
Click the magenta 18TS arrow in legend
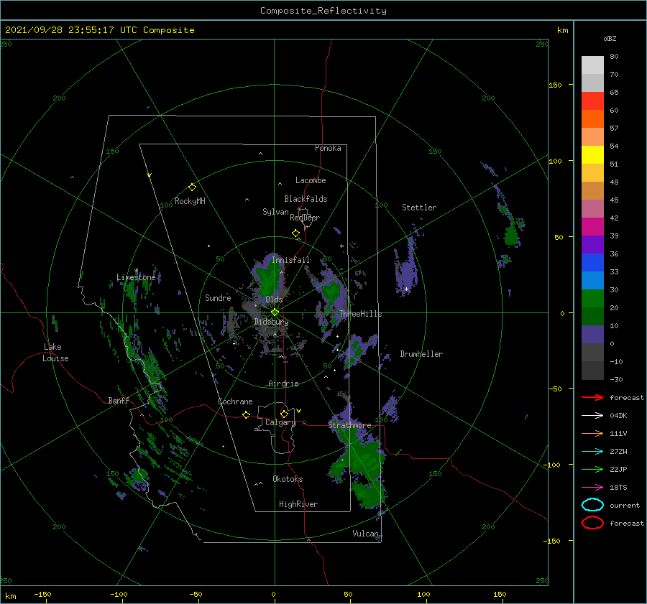[x=592, y=488]
